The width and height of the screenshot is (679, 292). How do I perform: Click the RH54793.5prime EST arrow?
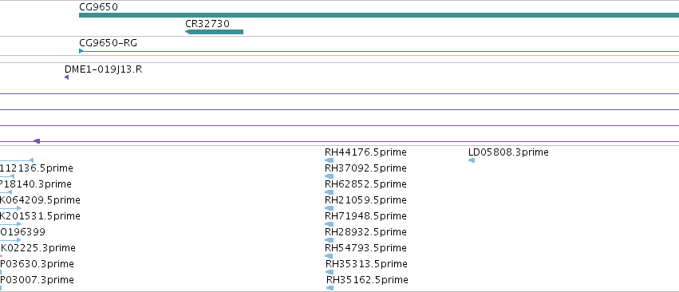click(x=329, y=256)
